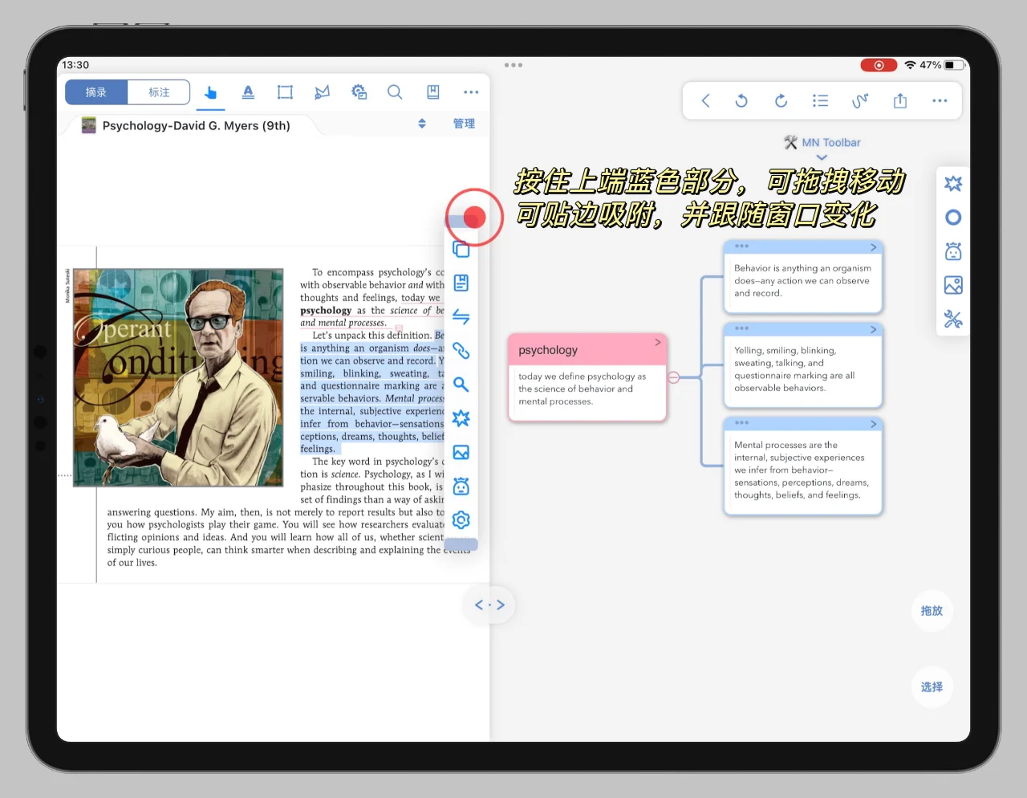The width and height of the screenshot is (1027, 798).
Task: Expand the chevron below MN Toolbar
Action: [x=822, y=157]
